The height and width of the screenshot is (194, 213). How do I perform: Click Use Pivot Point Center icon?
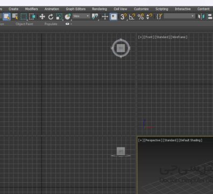tap(95, 17)
